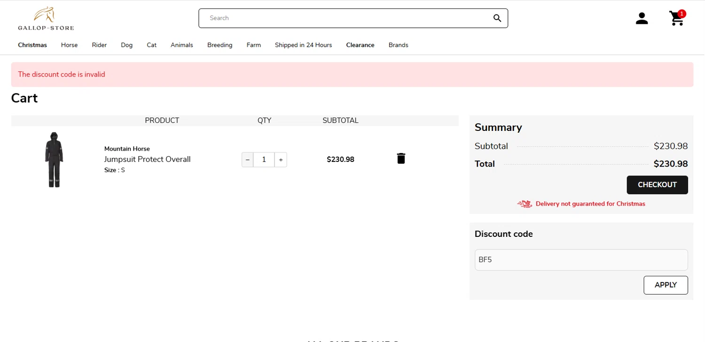The width and height of the screenshot is (705, 342).
Task: Open the Rider menu
Action: (99, 45)
